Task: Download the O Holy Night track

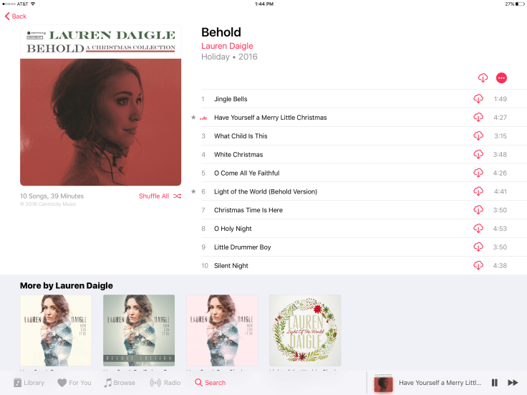Action: click(x=478, y=228)
